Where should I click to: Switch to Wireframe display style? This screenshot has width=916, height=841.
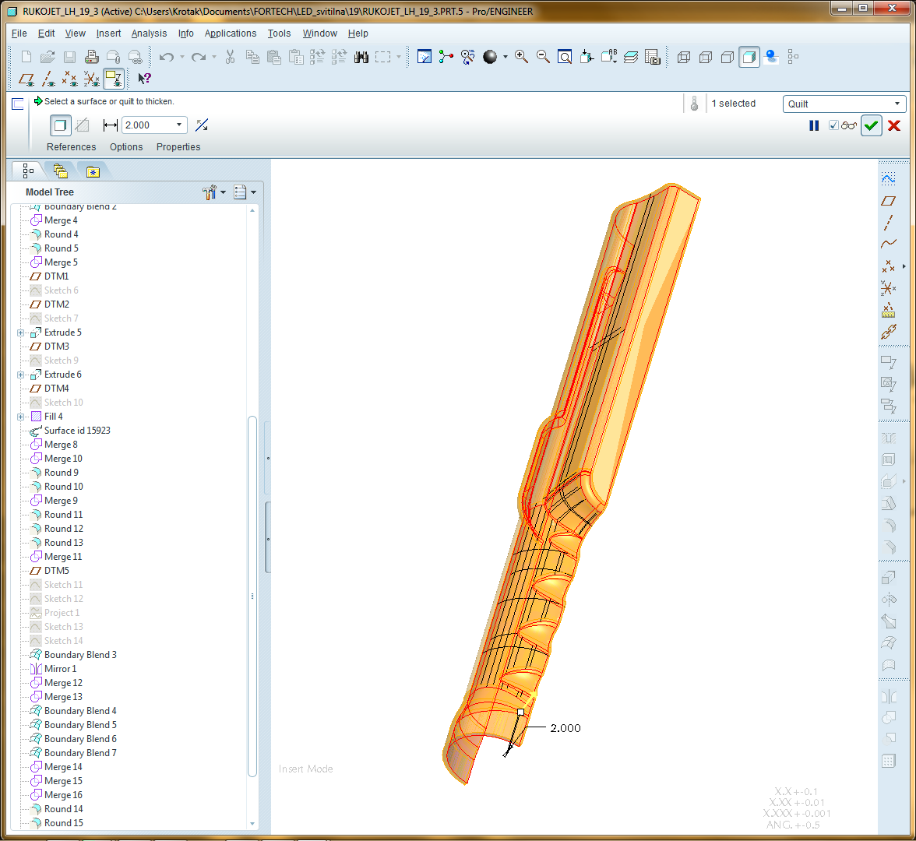684,57
